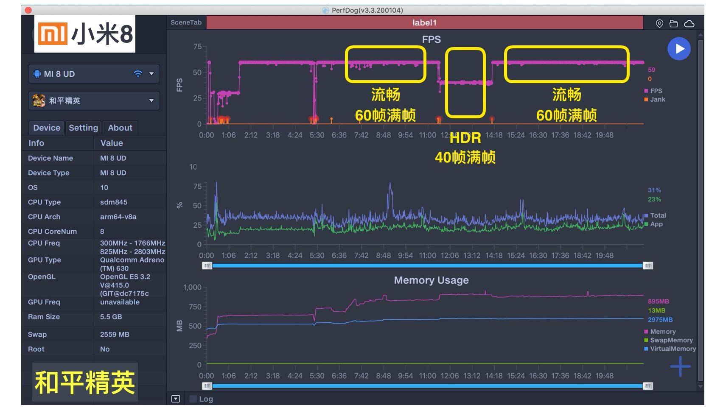Screen dimensions: 723x419
Task: Click the WiFi connection icon
Action: (138, 74)
